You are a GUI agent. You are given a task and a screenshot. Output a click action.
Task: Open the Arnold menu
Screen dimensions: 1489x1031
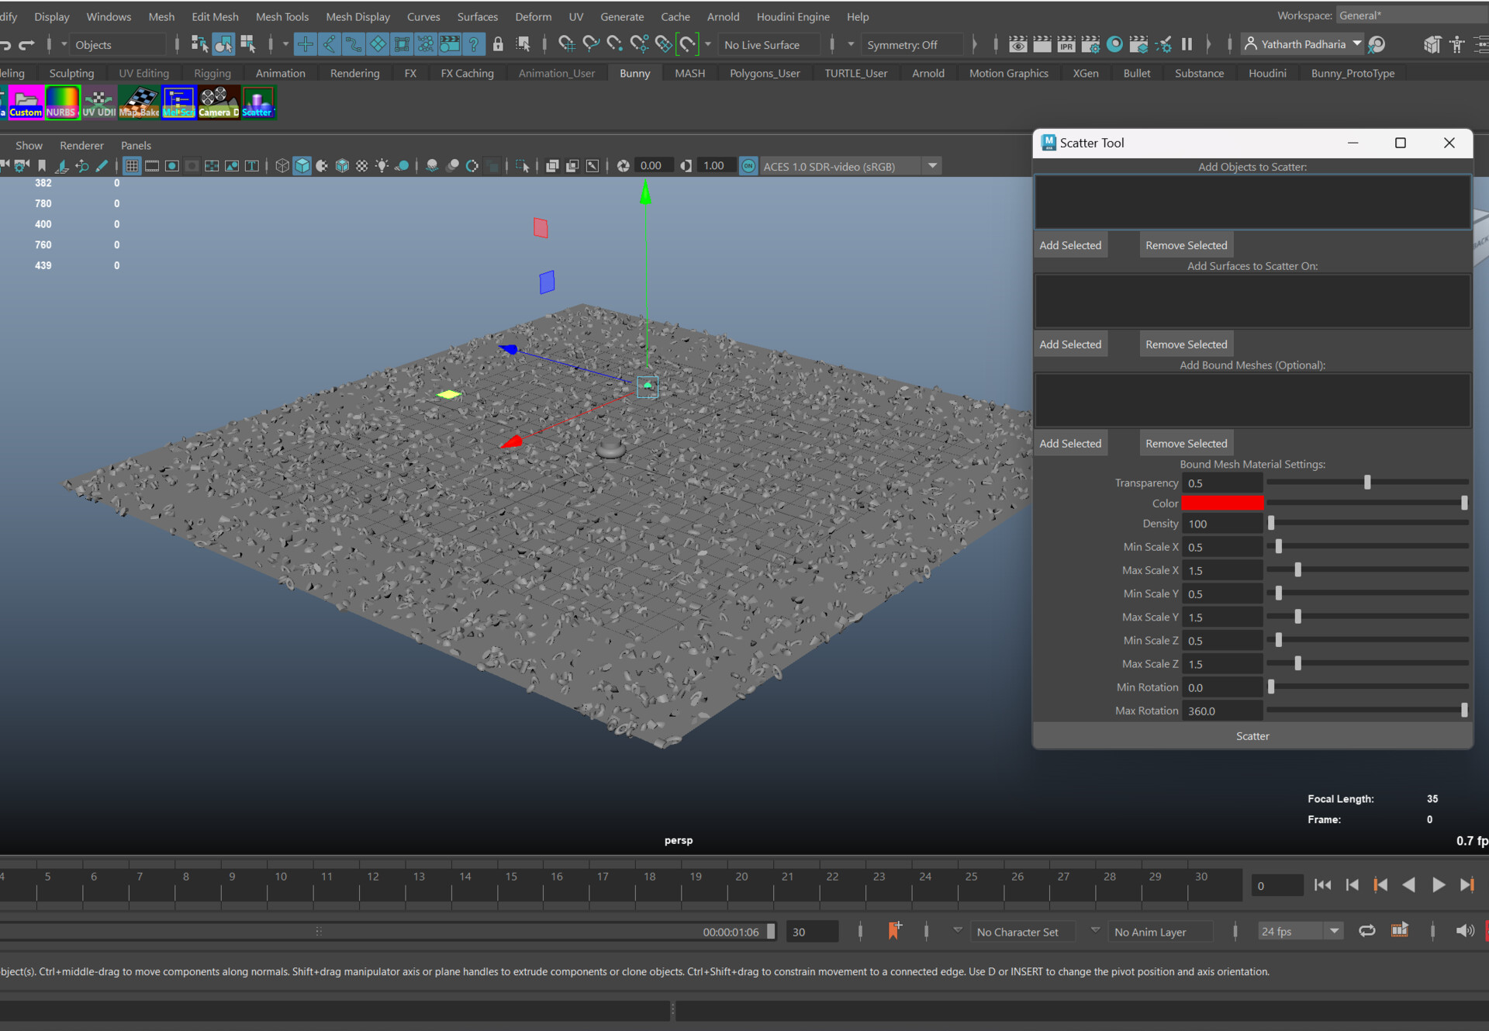pyautogui.click(x=723, y=16)
